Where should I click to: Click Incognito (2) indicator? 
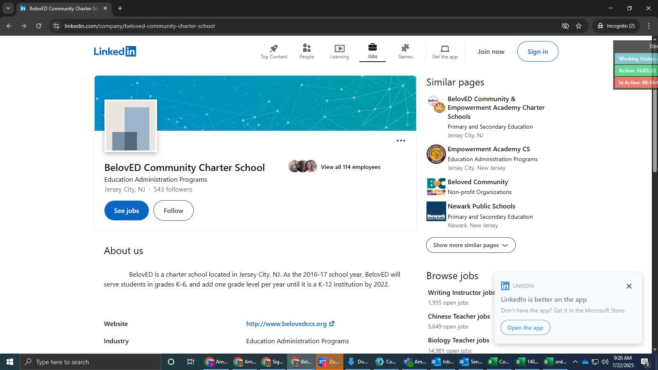(x=616, y=26)
